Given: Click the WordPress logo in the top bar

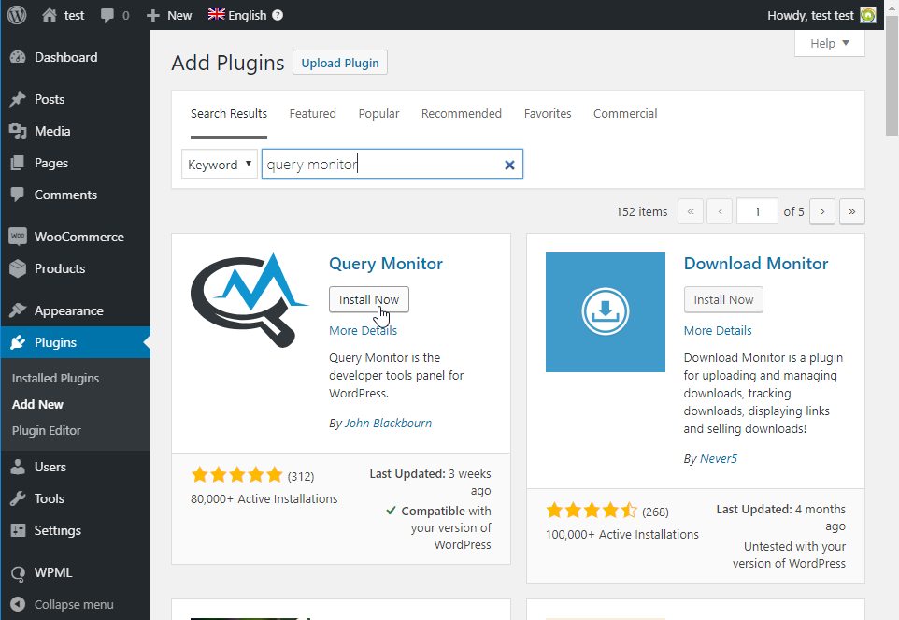Looking at the screenshot, I should click(18, 14).
